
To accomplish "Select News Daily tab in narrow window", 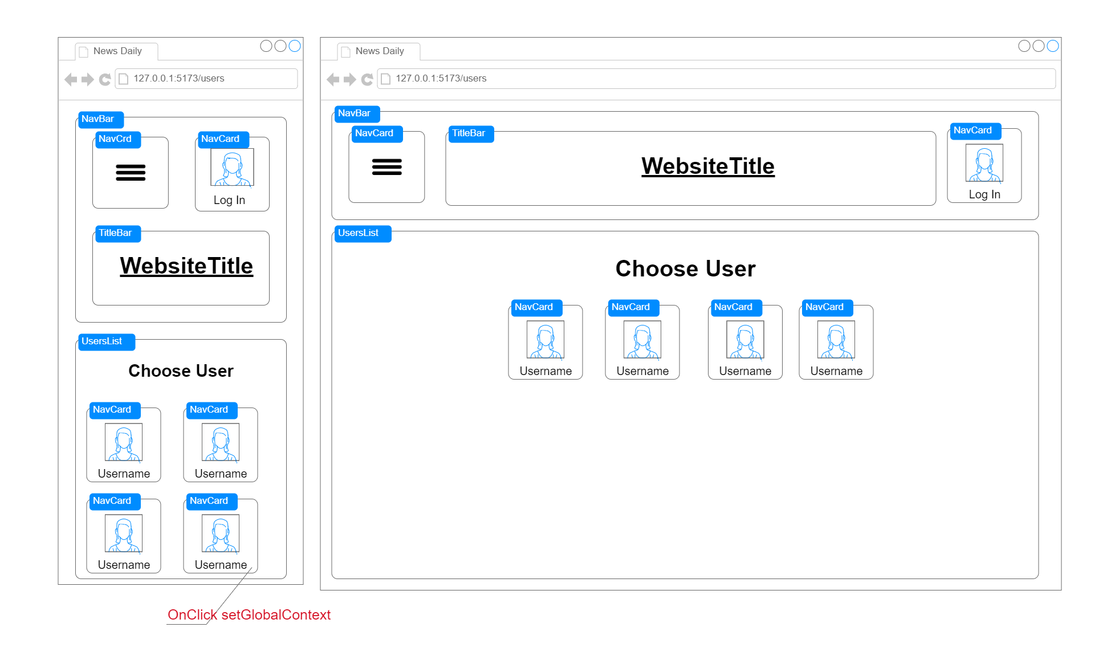I will [117, 51].
